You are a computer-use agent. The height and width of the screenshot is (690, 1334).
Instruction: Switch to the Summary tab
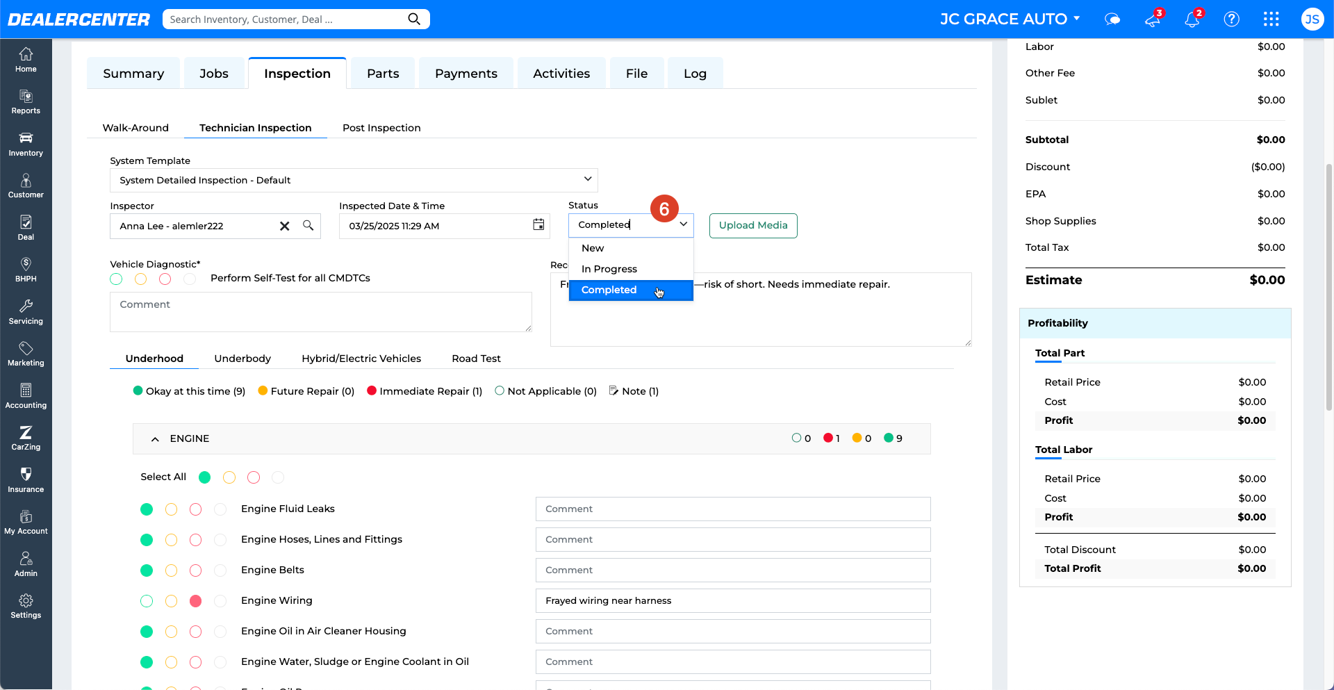[133, 74]
